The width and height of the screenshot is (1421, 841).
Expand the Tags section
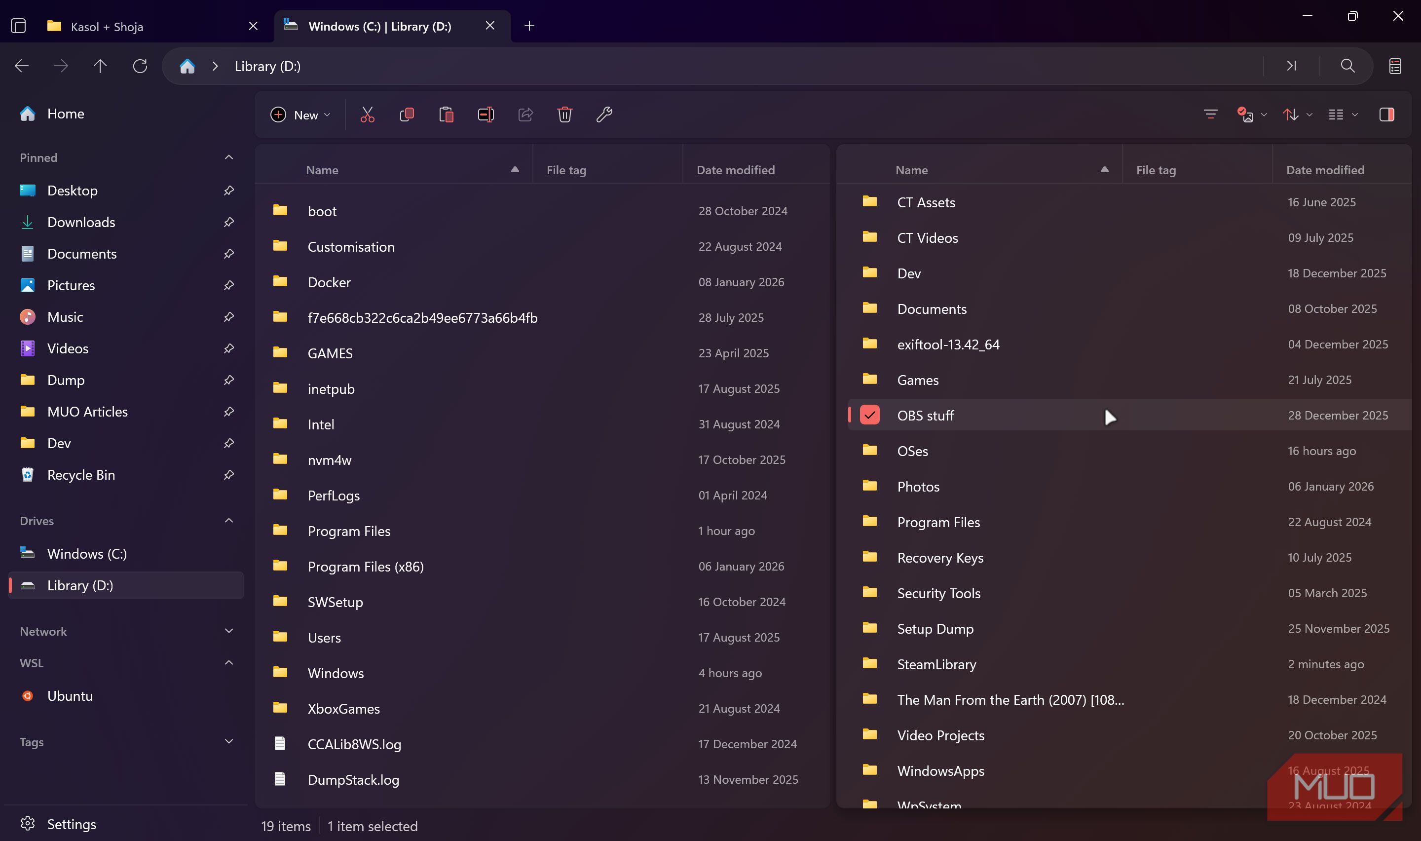tap(229, 742)
